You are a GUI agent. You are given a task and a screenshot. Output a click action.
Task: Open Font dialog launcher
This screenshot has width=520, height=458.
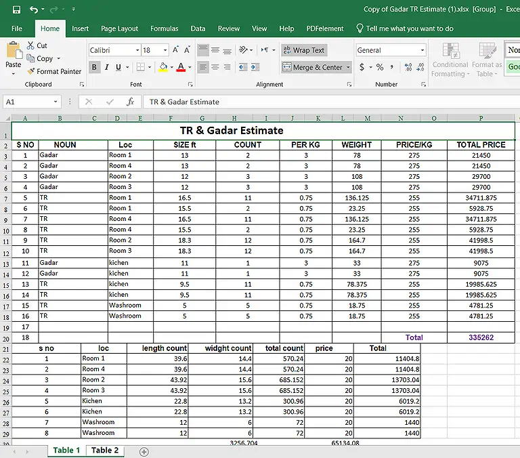pos(190,85)
